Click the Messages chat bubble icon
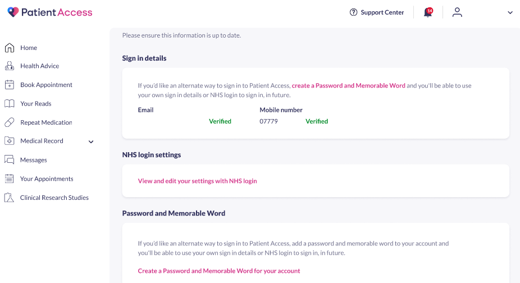 tap(9, 160)
